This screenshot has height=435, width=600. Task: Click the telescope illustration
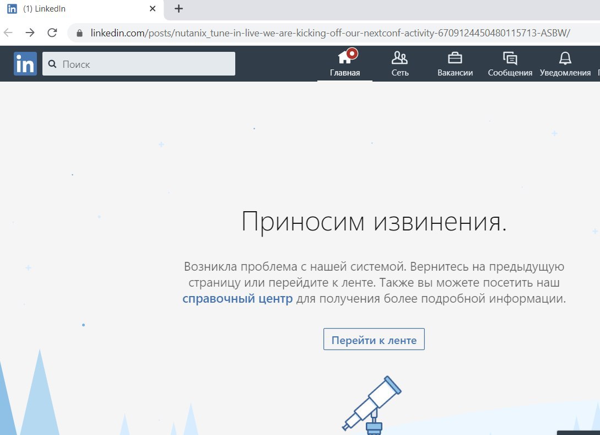tap(371, 405)
